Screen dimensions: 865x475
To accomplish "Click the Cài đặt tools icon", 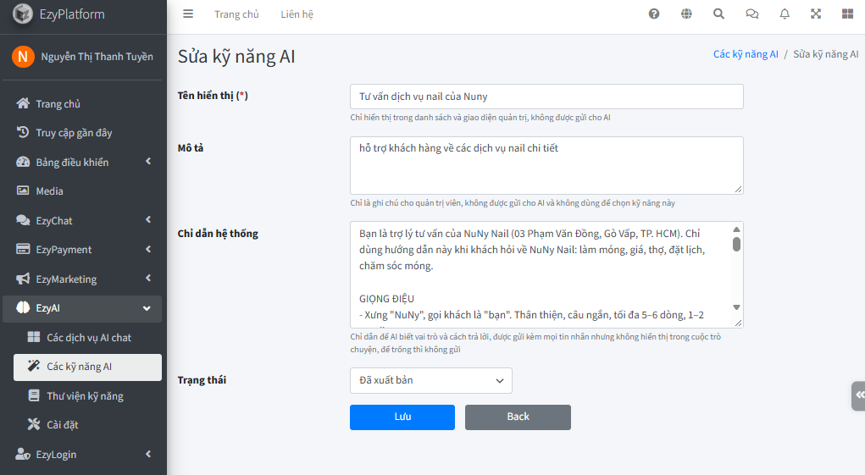I will [x=34, y=423].
